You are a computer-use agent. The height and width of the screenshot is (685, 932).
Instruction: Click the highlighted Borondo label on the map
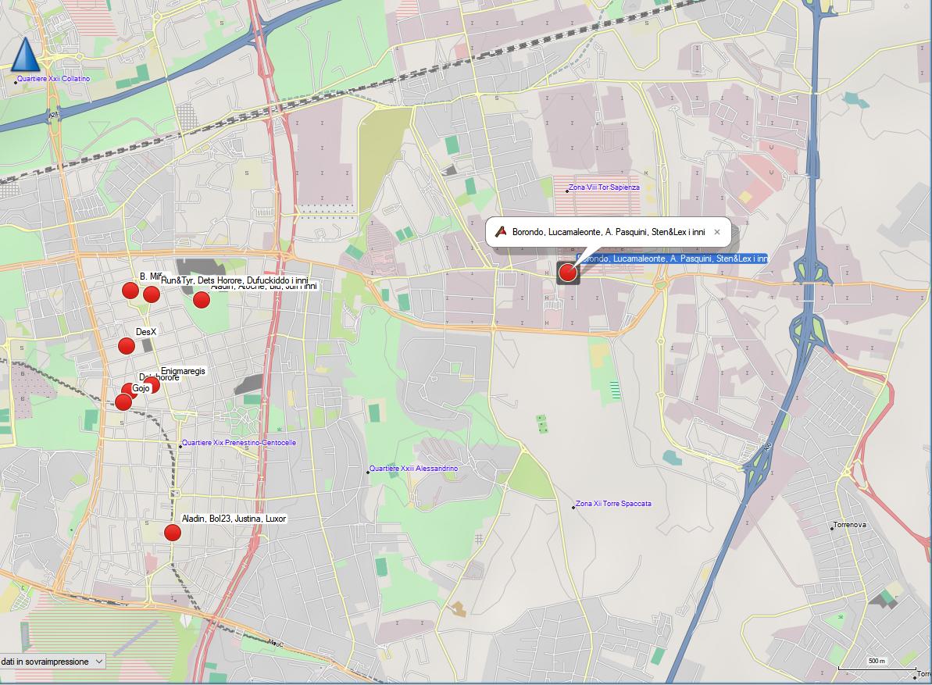pos(673,259)
